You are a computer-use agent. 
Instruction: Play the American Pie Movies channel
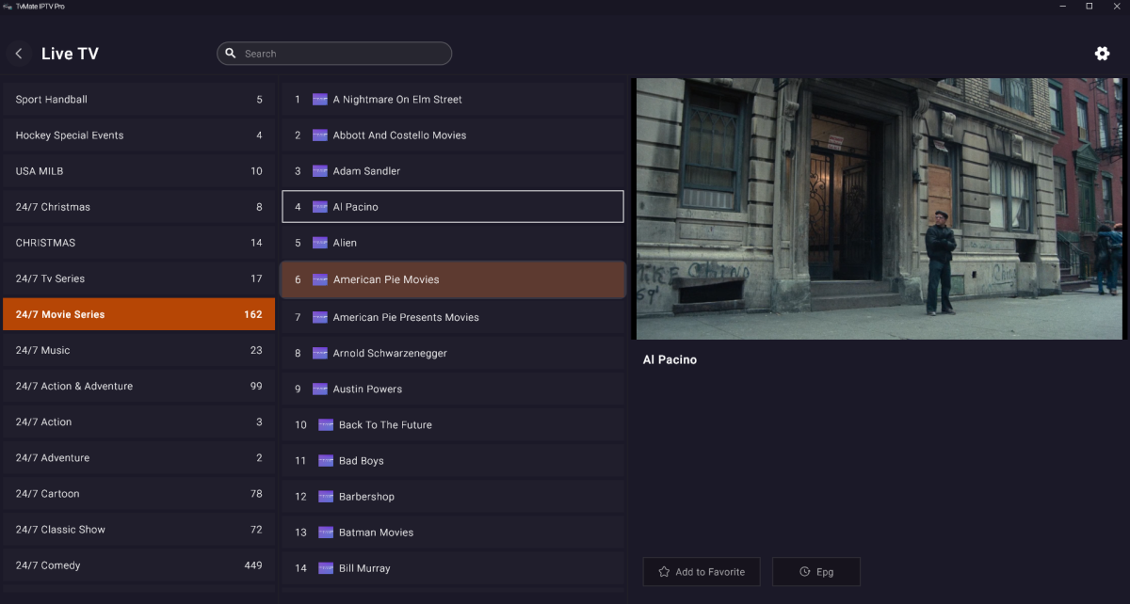453,279
